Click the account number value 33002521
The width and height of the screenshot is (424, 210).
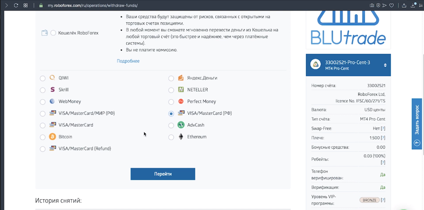tap(376, 85)
